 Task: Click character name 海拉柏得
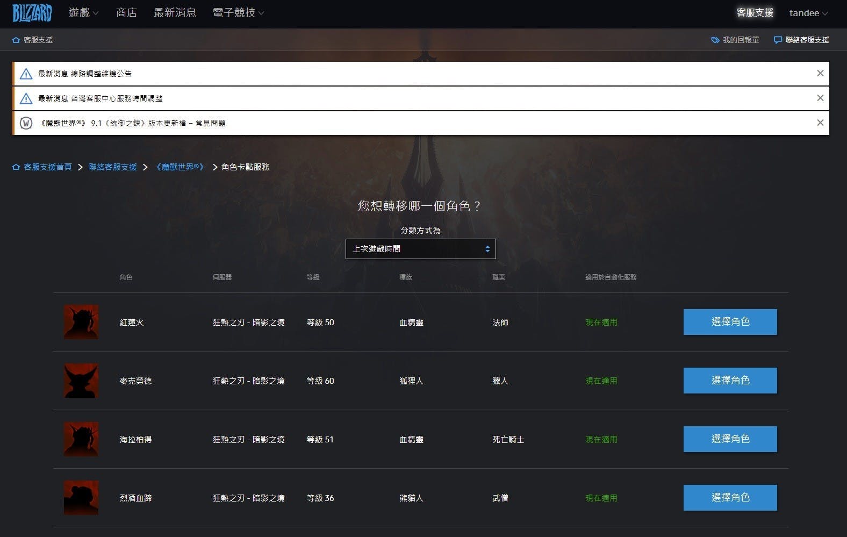click(135, 440)
